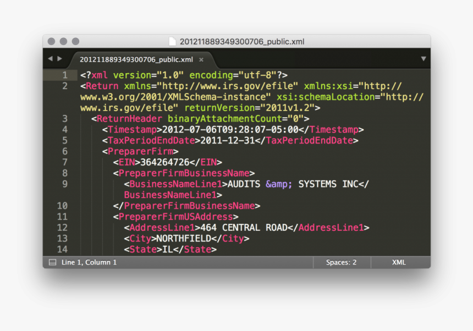Screen dimensions: 473x331
Task: Click line number 1 in the gutter
Action: (x=65, y=75)
